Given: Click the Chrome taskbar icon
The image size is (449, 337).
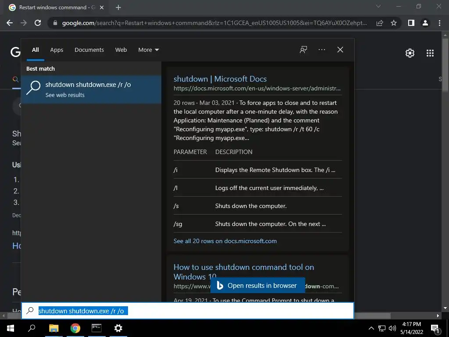Looking at the screenshot, I should (x=75, y=328).
